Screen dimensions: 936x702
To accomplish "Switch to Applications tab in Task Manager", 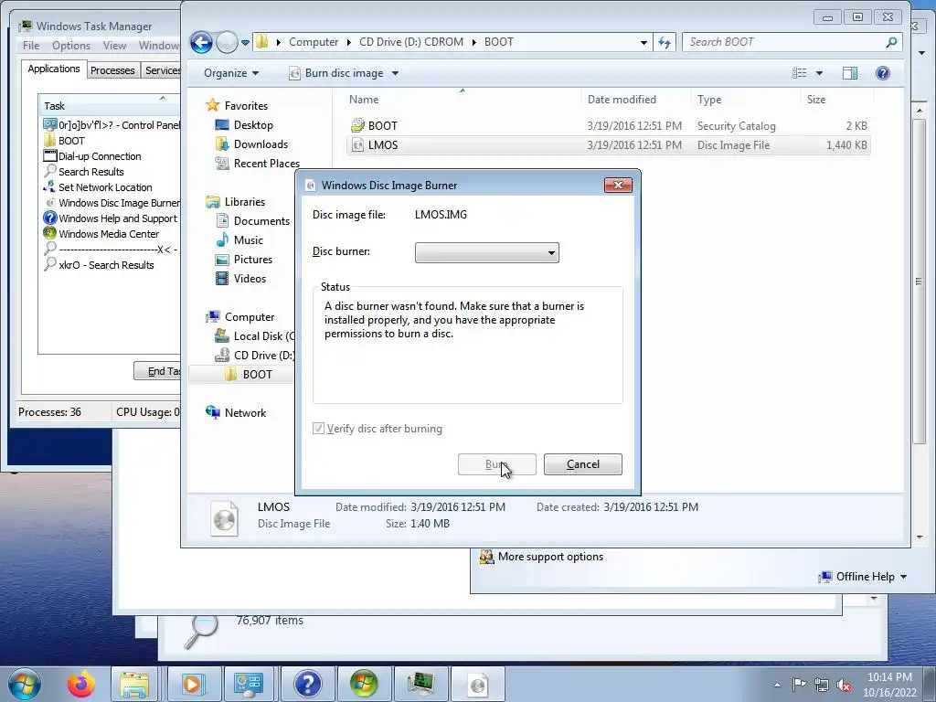I will pos(54,69).
